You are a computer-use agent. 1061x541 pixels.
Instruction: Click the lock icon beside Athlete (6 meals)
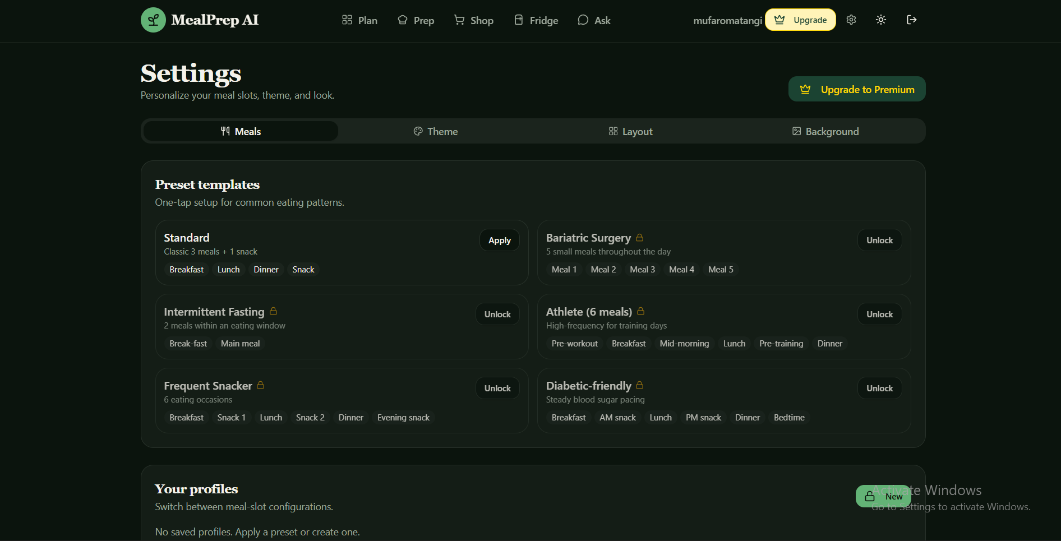(641, 311)
